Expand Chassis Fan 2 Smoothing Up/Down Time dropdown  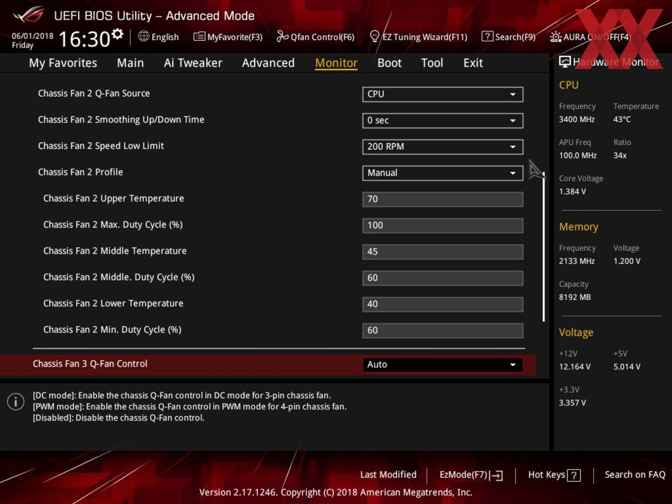(443, 121)
